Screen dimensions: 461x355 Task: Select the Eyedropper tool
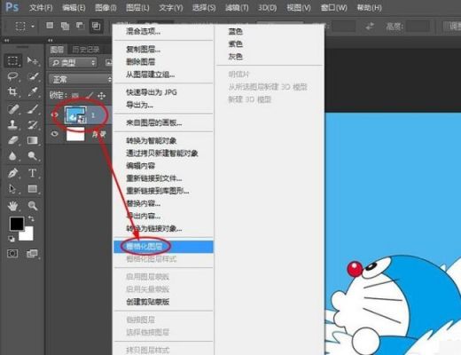click(33, 91)
